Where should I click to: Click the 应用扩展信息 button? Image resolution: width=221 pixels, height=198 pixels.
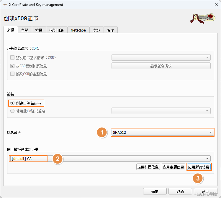click(148, 167)
